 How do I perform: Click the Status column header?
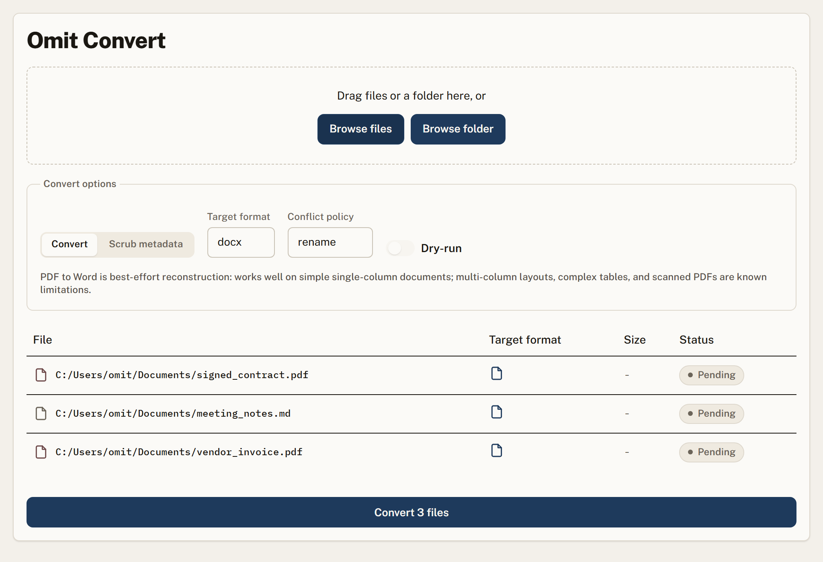[x=696, y=340]
